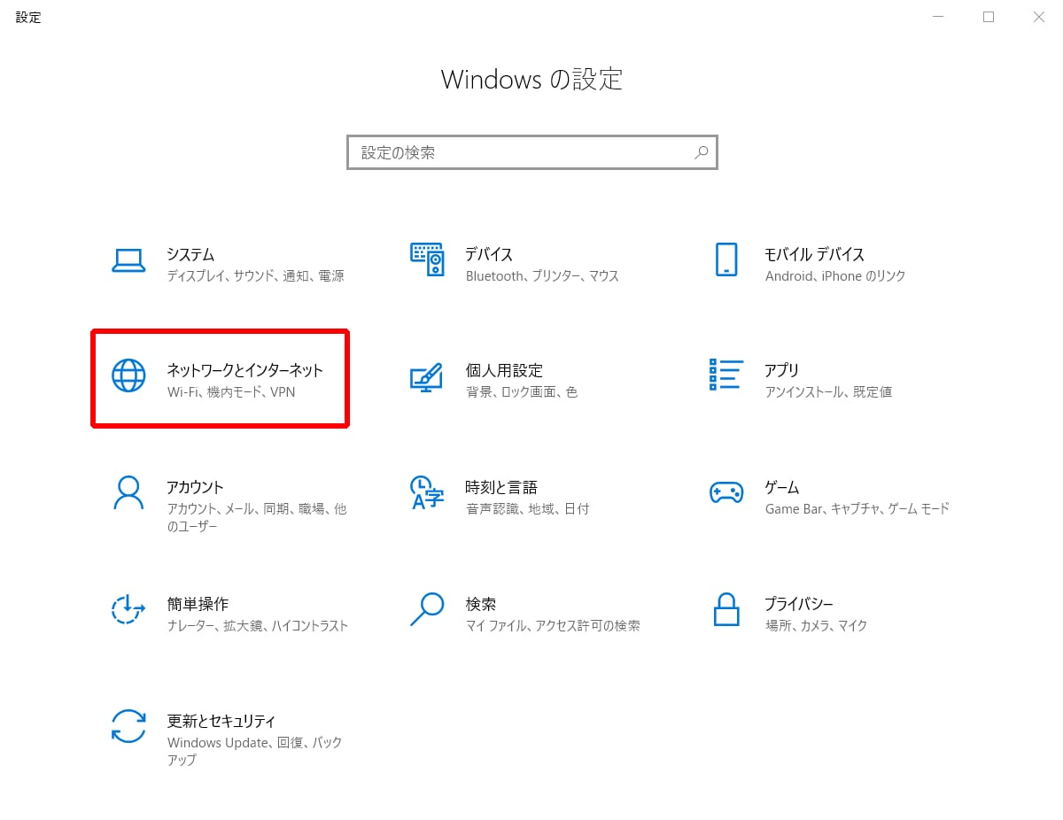Click the 時刻と言語 clock icon
The image size is (1063, 820).
(426, 492)
